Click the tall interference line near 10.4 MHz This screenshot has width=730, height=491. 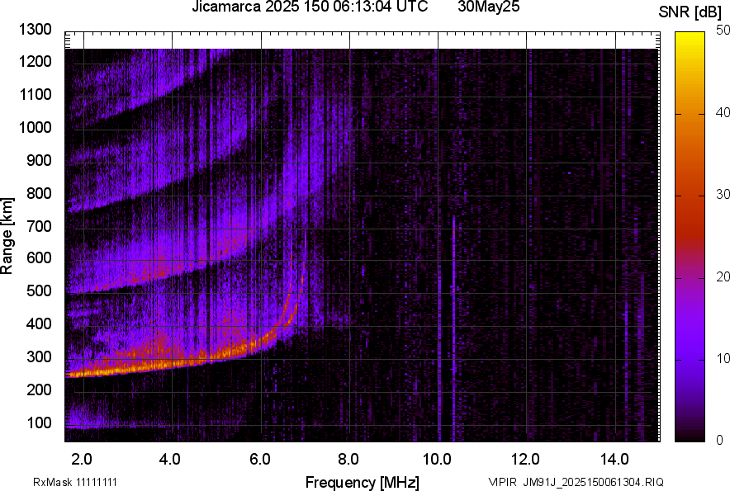[453, 328]
